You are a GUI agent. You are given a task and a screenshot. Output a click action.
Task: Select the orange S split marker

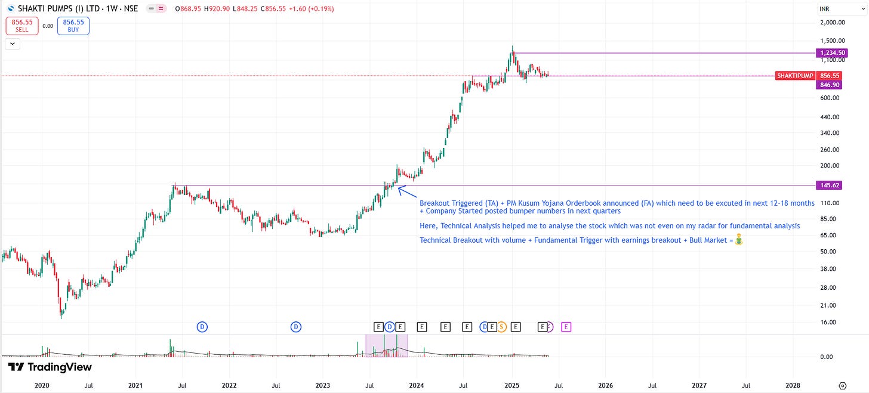(501, 326)
